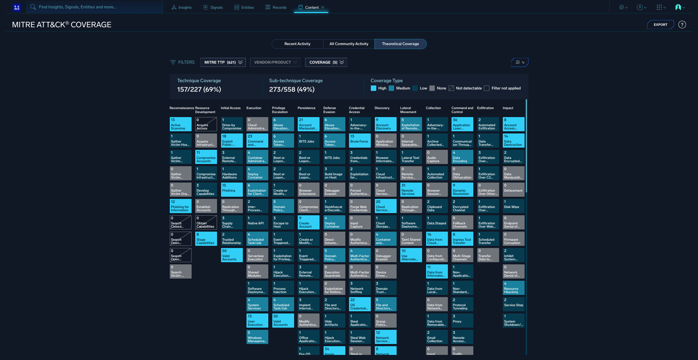Screen dimensions: 698x360
Task: Open the Signals page icon
Action: pos(206,7)
